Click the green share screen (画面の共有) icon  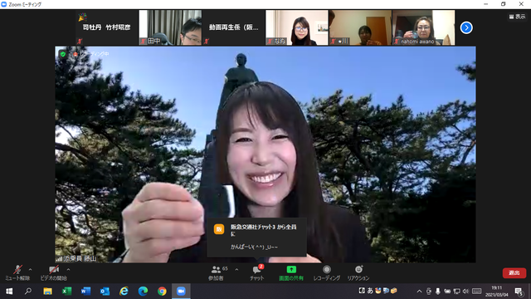pos(291,270)
